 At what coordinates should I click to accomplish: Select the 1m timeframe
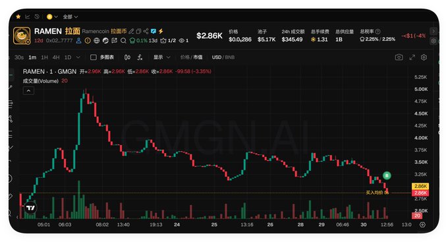point(32,57)
